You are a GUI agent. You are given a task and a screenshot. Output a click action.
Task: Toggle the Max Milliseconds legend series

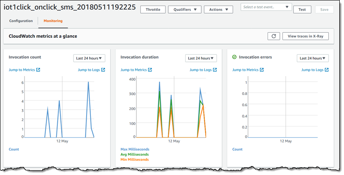135,150
